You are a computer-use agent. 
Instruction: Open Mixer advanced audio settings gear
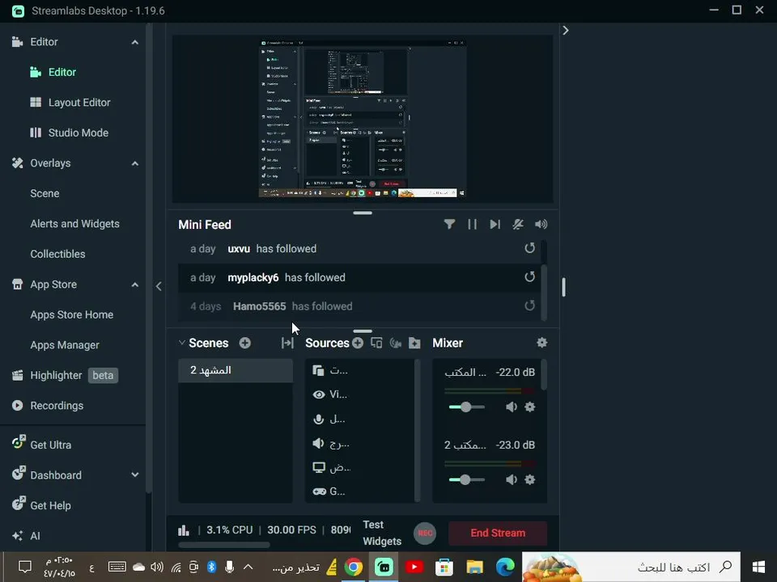[x=541, y=343]
